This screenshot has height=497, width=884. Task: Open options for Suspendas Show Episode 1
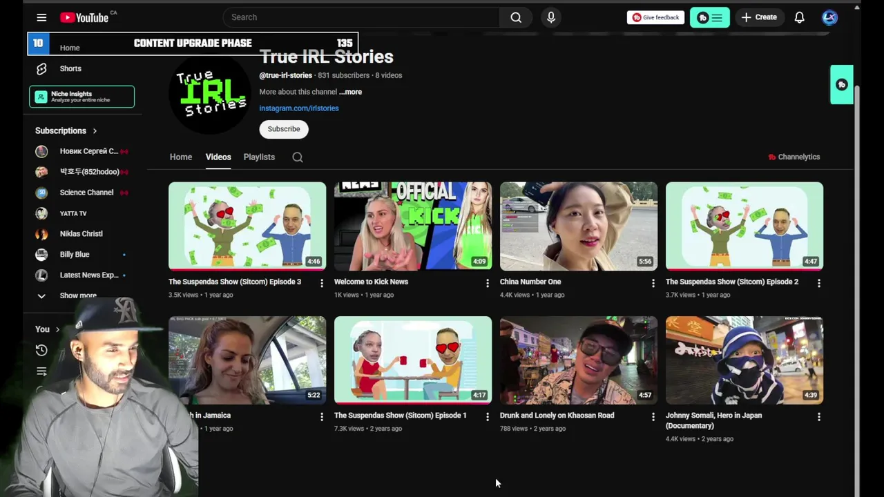point(487,417)
